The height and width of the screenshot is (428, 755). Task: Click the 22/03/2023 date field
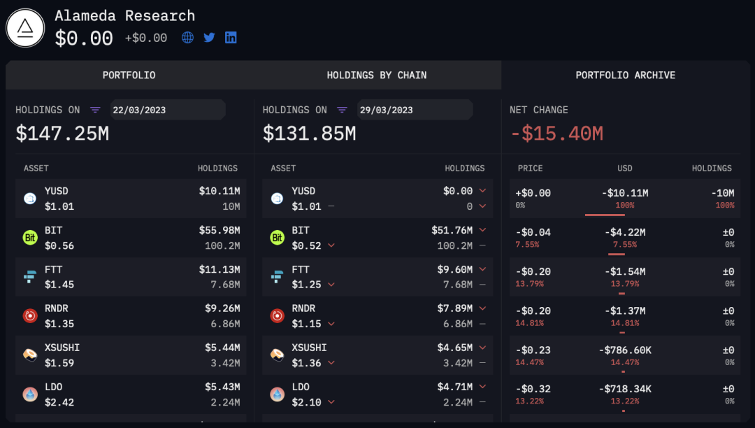click(167, 109)
